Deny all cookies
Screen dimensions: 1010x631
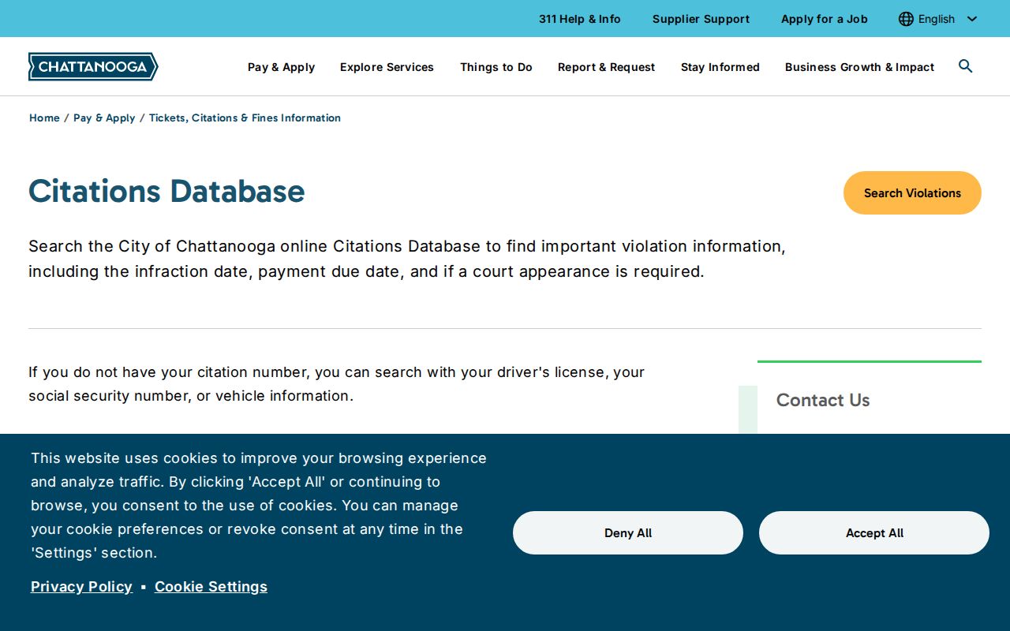(x=628, y=532)
